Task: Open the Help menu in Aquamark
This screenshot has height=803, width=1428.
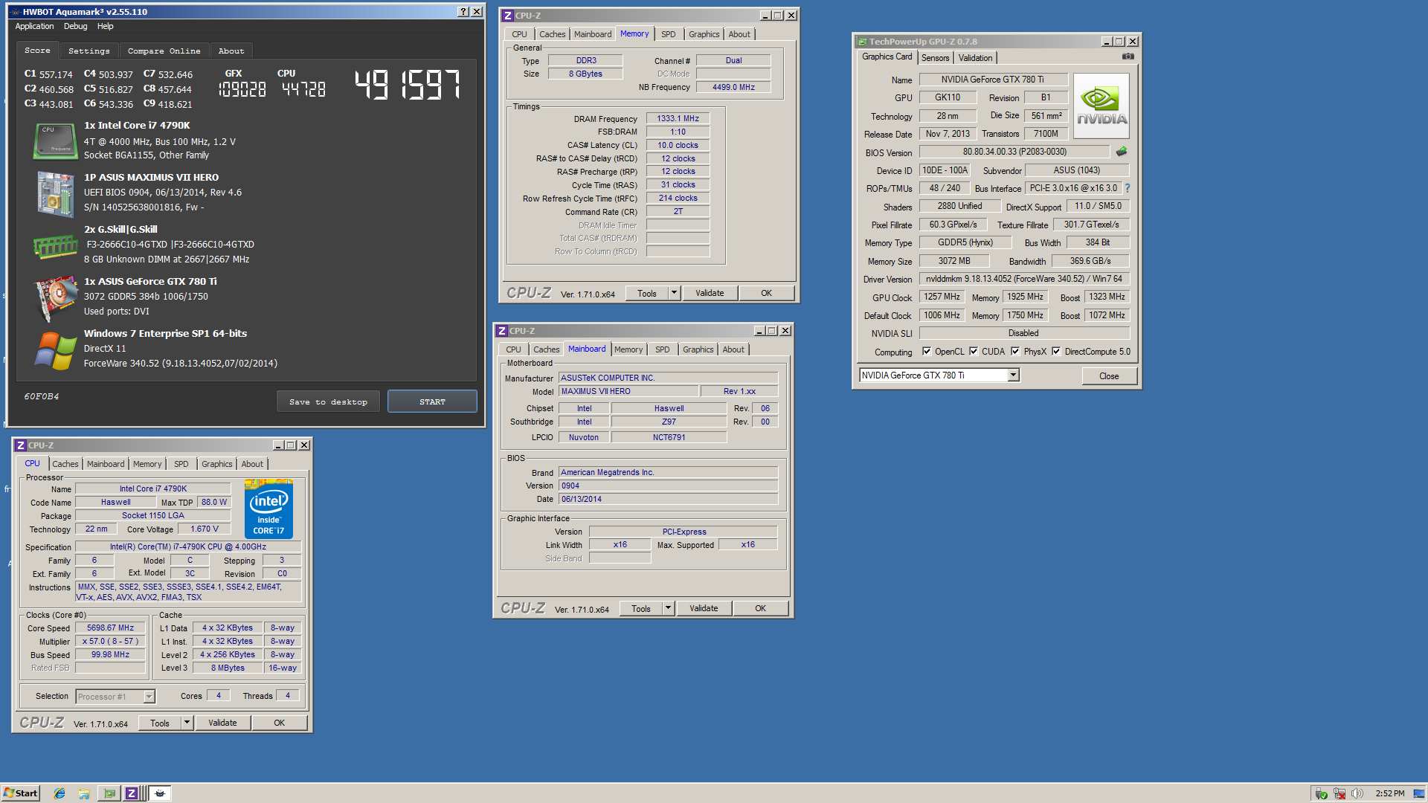Action: (106, 26)
